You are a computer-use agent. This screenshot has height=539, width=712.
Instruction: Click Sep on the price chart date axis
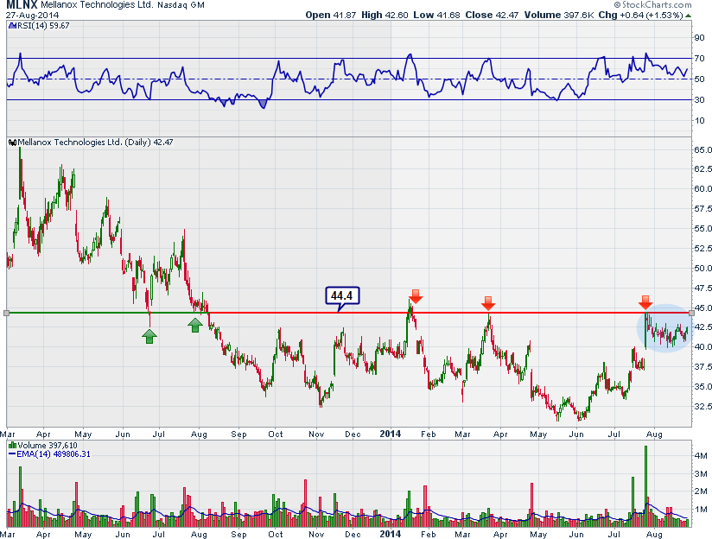pyautogui.click(x=238, y=434)
